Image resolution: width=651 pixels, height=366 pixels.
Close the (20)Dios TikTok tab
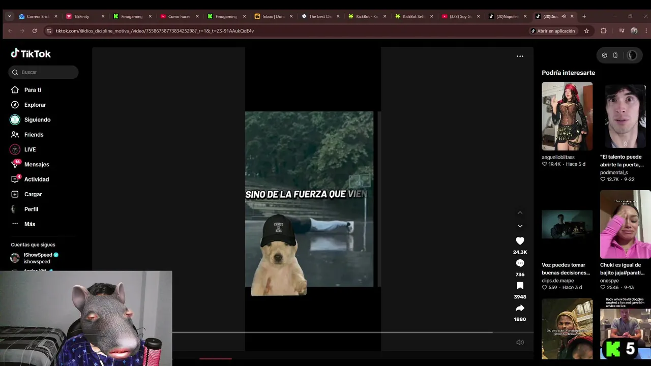pos(572,16)
